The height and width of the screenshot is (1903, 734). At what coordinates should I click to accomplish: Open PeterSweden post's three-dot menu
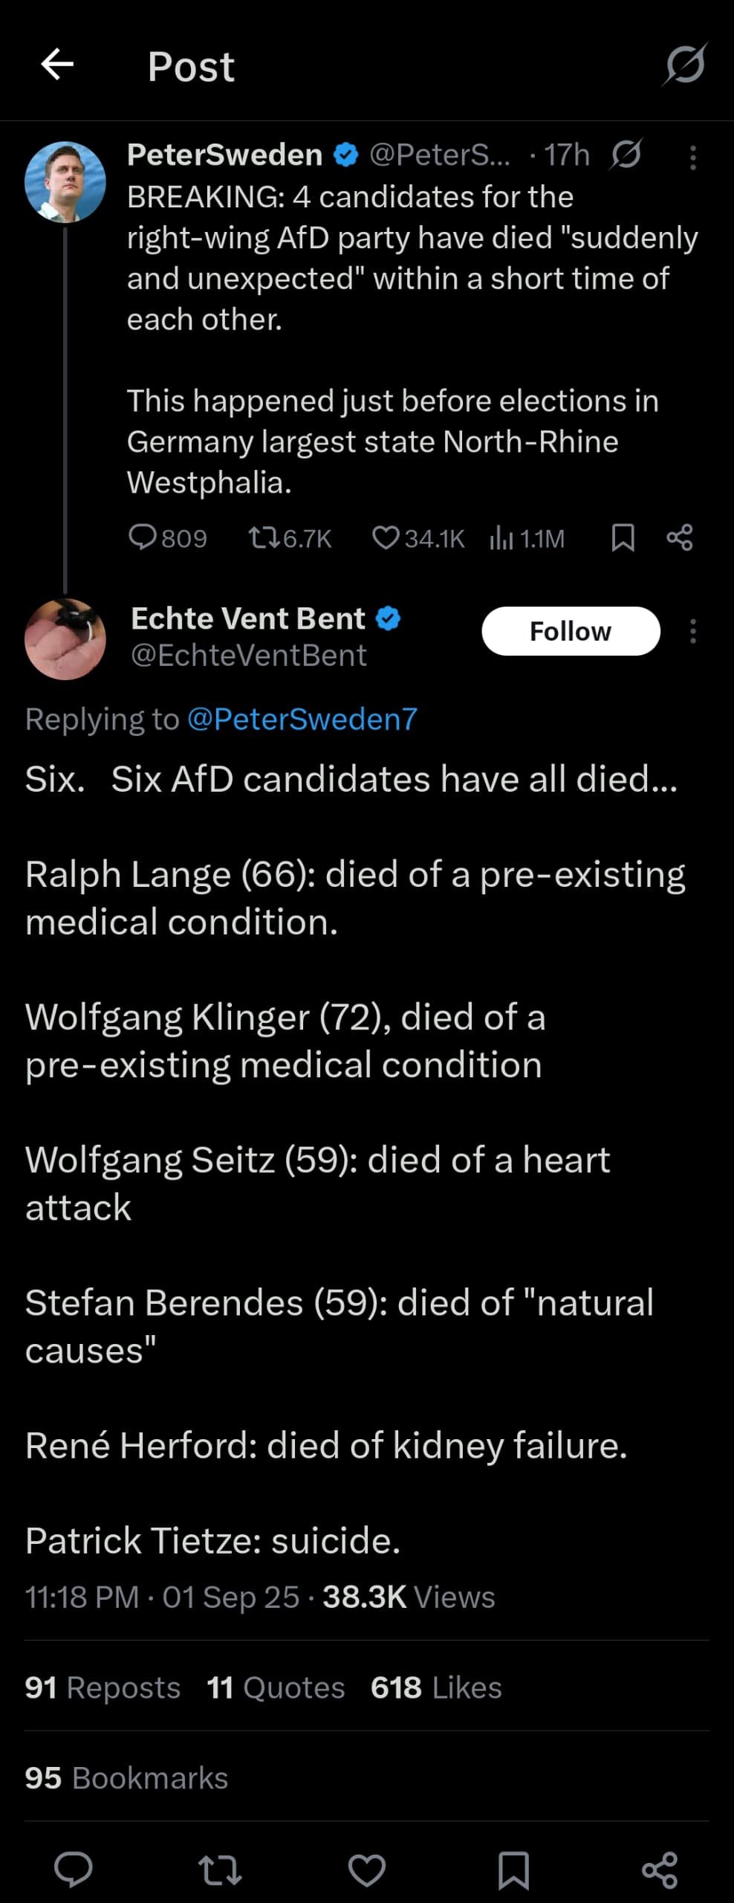point(692,158)
